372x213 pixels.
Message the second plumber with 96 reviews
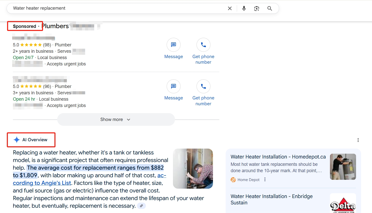[x=173, y=86]
